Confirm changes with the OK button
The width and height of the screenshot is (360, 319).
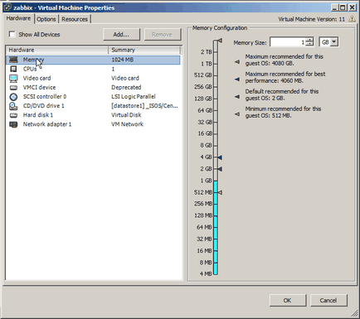click(x=288, y=300)
